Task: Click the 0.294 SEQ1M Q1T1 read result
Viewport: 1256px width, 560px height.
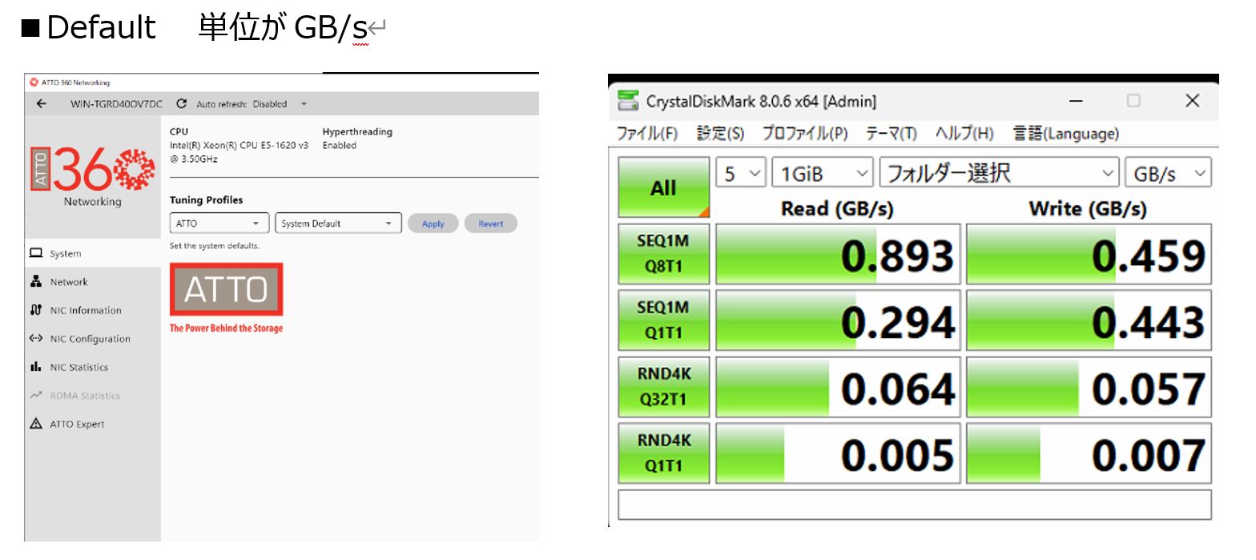Action: coord(838,320)
